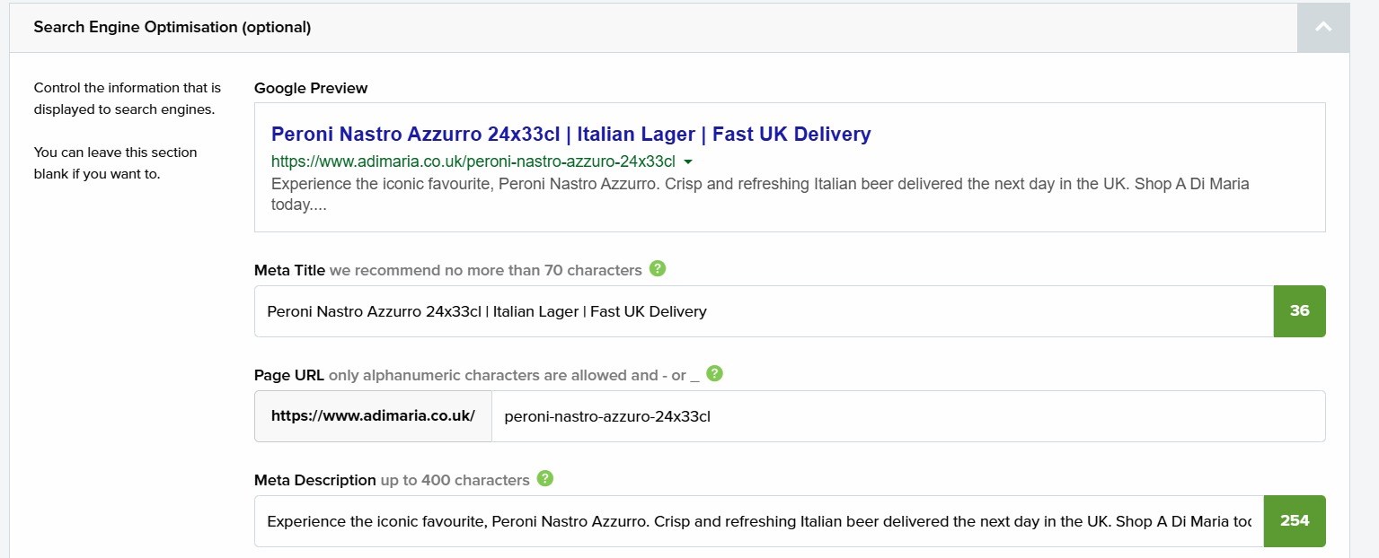Click the Meta Description help question icon

(544, 478)
